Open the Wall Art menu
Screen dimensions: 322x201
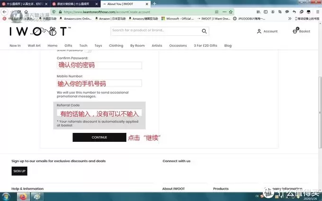pyautogui.click(x=34, y=46)
